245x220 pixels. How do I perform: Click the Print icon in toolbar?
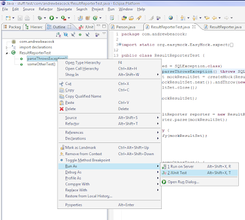[x=27, y=18]
